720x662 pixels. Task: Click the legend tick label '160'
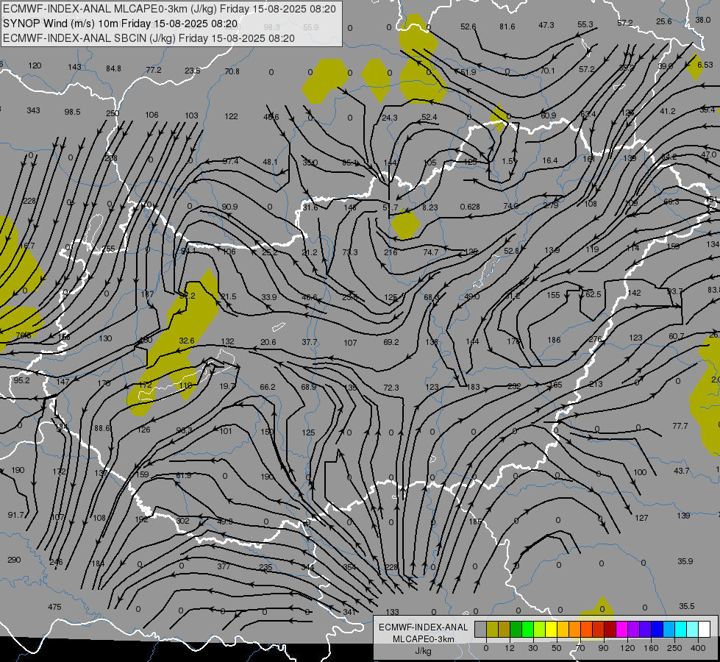651,648
